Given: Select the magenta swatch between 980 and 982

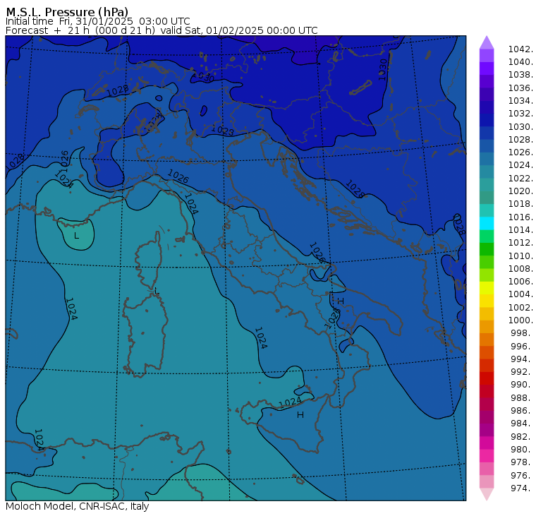Looking at the screenshot, I should [487, 443].
